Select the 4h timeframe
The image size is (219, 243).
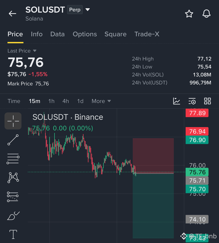click(66, 101)
